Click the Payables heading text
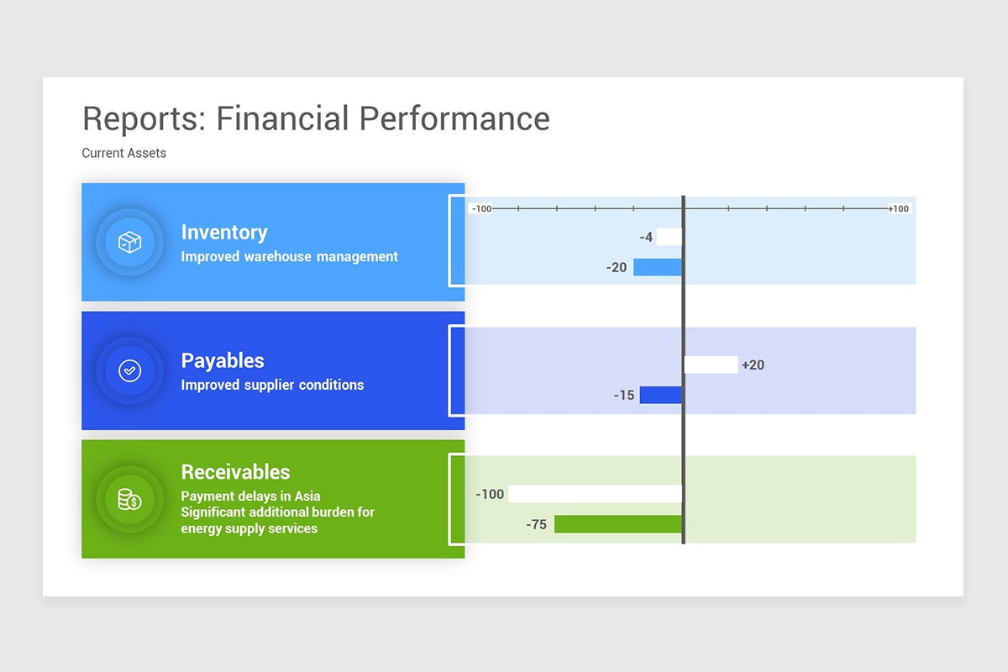This screenshot has height=672, width=1008. point(223,361)
